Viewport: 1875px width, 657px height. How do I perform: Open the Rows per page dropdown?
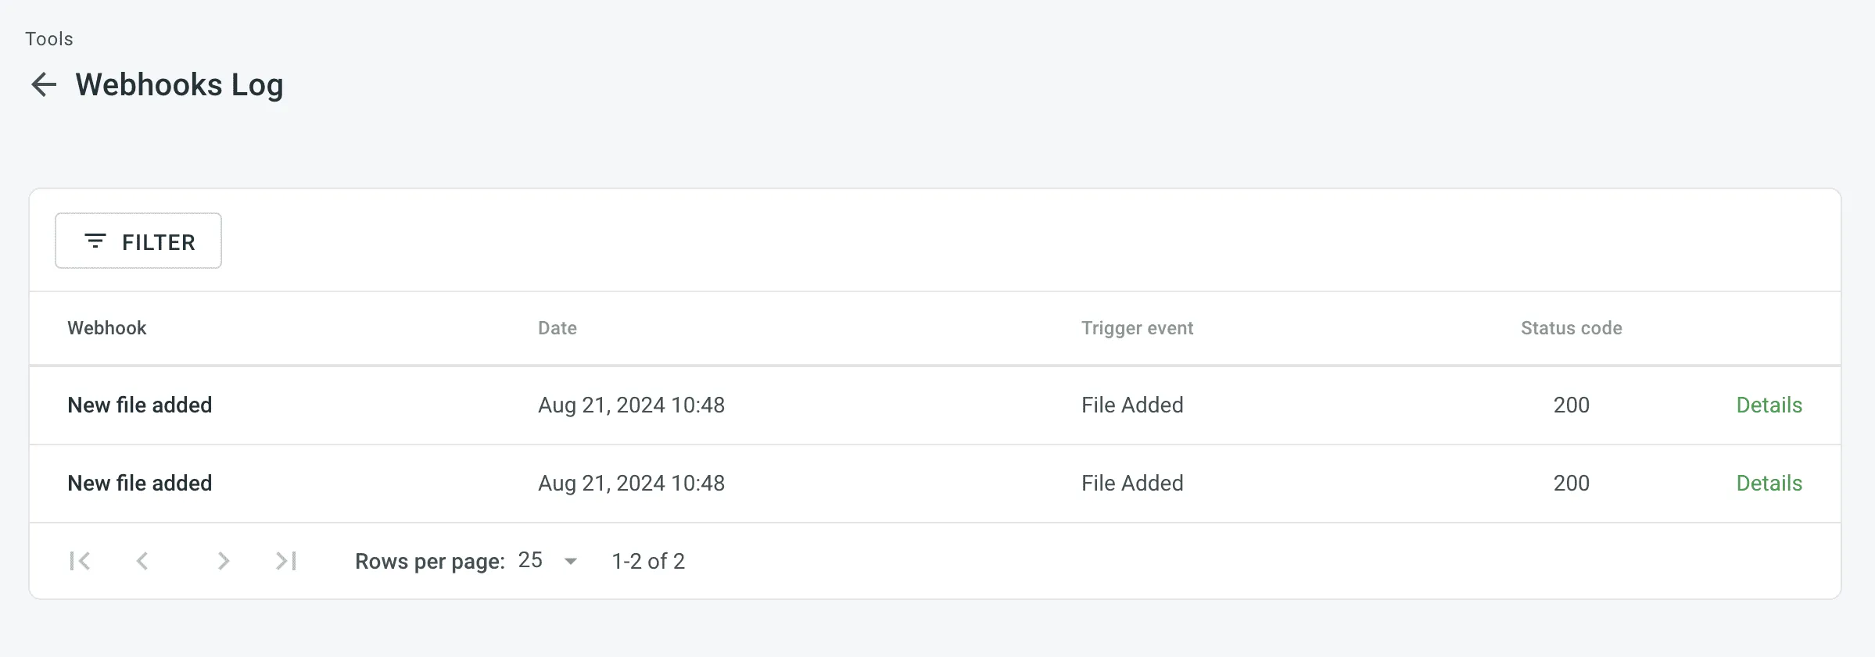pos(545,560)
